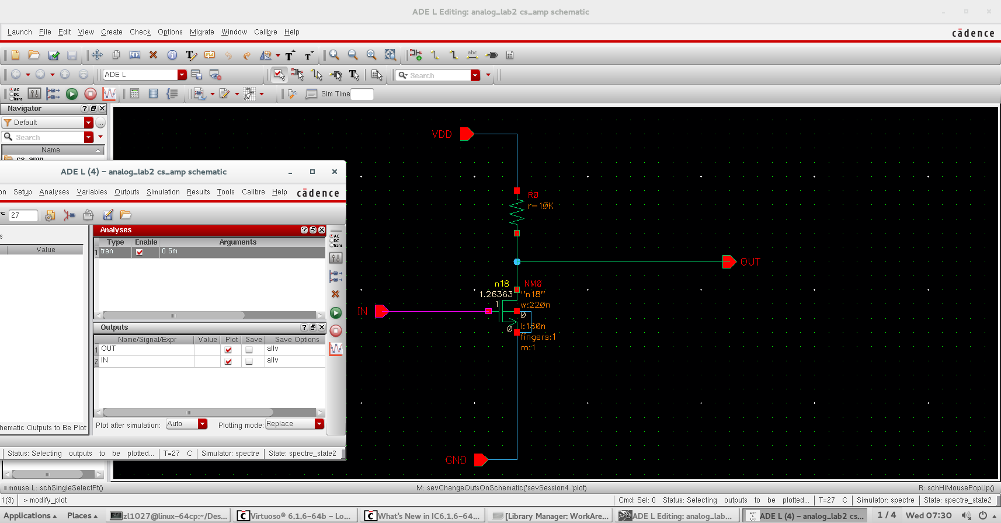This screenshot has height=523, width=1001.
Task: Click the Zoom to Fit icon
Action: pos(371,55)
